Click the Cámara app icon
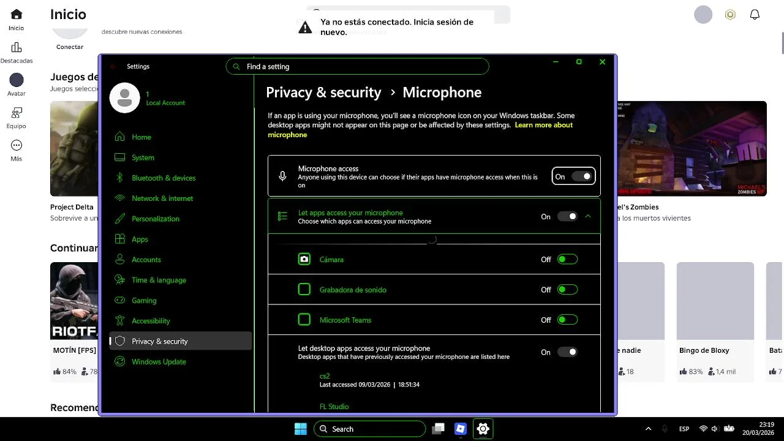The image size is (784, 441). click(x=304, y=259)
